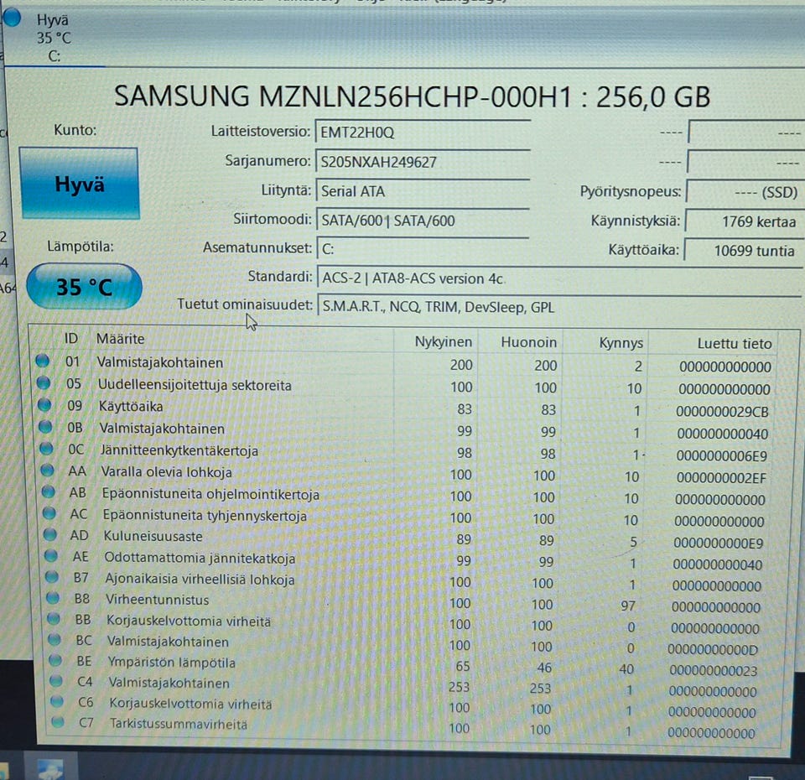Image resolution: width=805 pixels, height=780 pixels.
Task: Click the status circle for Ympäristön lämpötila
Action: [55, 660]
